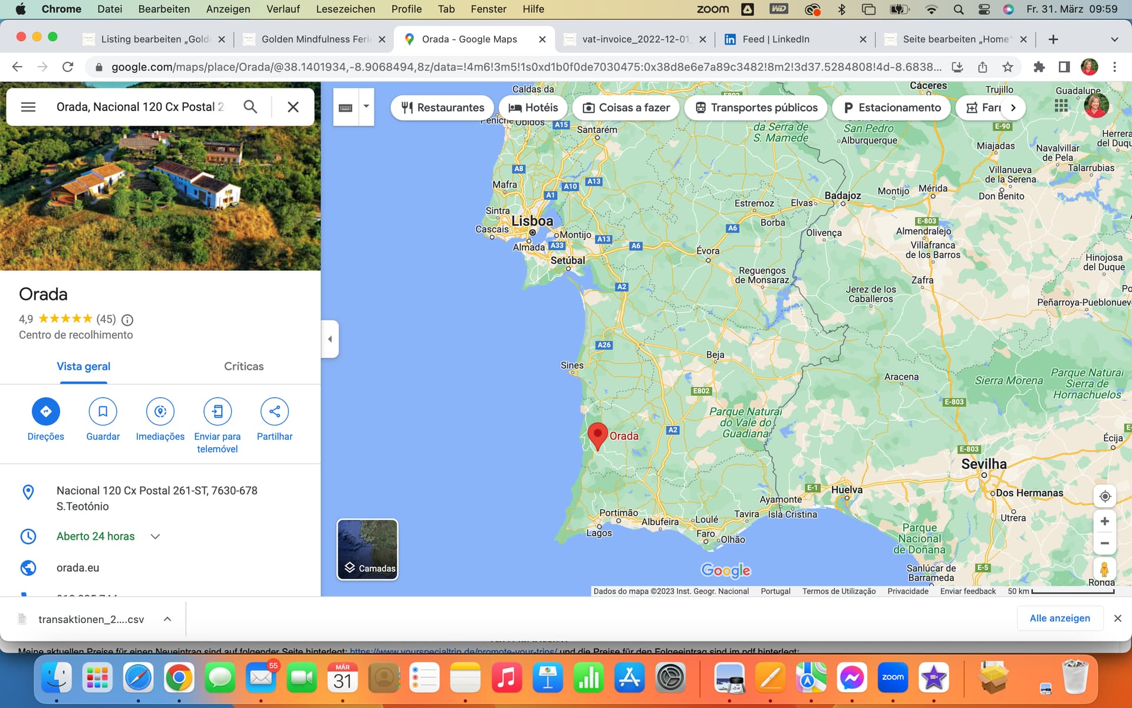Screen dimensions: 1132x708
Task: Click the Calendar icon in the Dock
Action: point(343,678)
